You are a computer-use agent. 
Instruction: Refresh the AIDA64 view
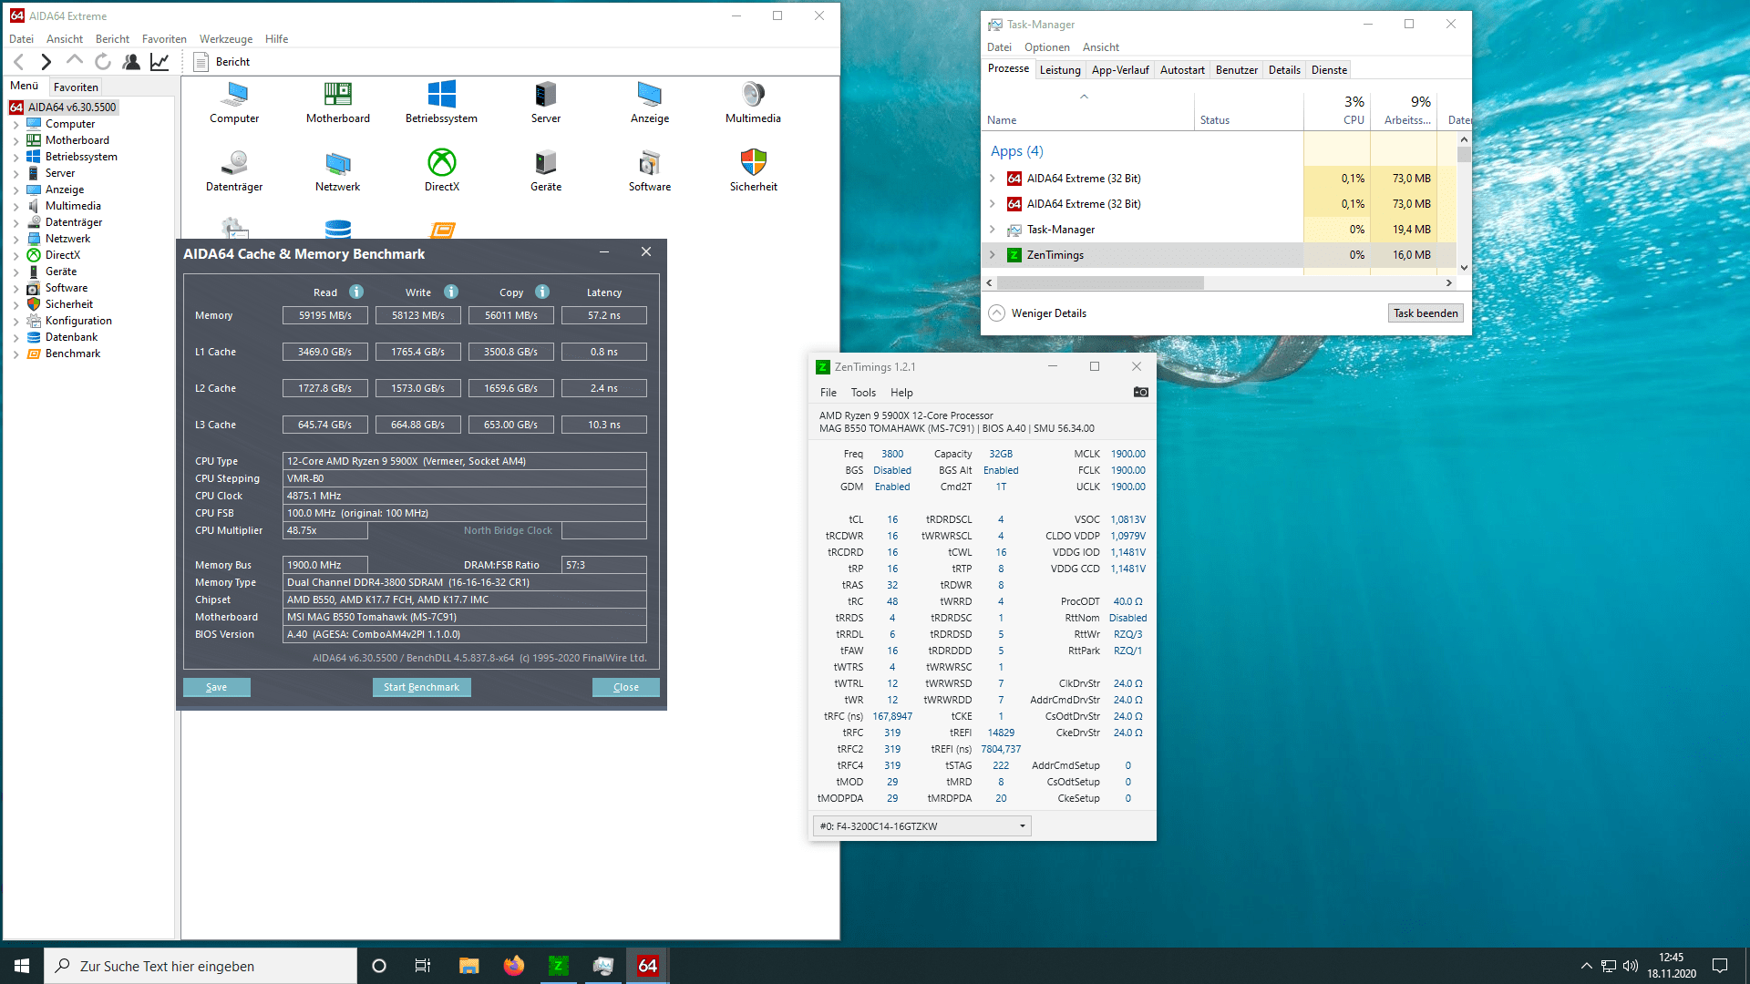point(103,62)
